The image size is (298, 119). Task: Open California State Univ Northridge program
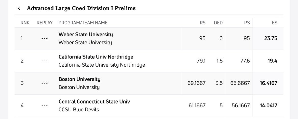(x=96, y=57)
